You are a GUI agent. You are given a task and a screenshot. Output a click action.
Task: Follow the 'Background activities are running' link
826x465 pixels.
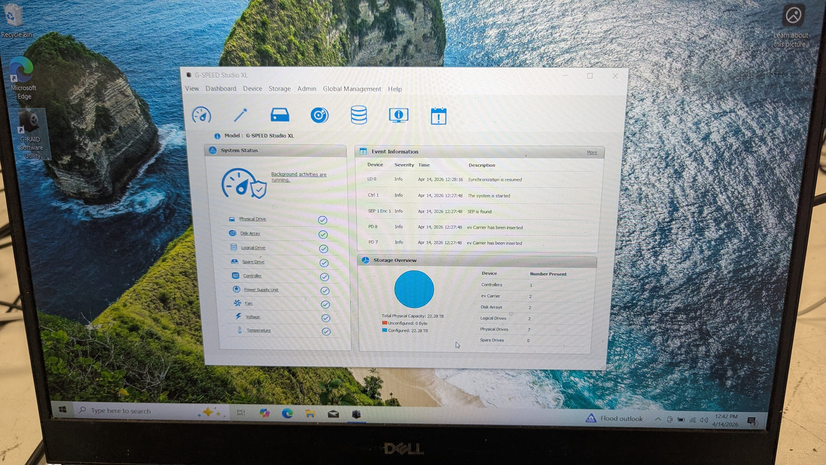pos(298,177)
